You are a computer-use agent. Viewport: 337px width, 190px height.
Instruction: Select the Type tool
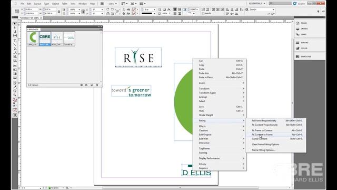(x=15, y=41)
